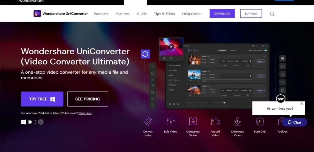
Task: Click the Record Video camera icon
Action: point(215,122)
